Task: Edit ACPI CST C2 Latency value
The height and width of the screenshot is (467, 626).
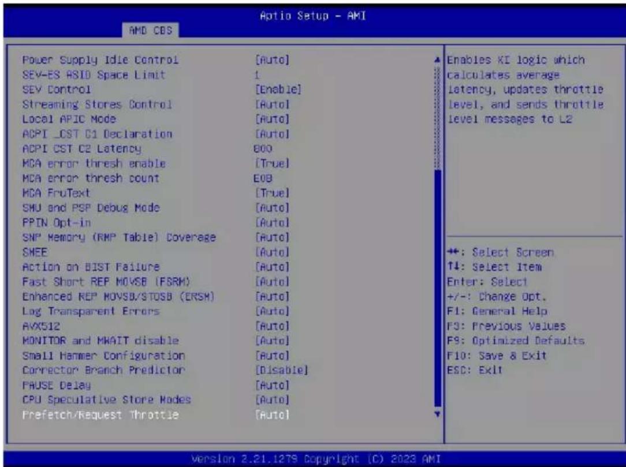Action: pos(263,148)
